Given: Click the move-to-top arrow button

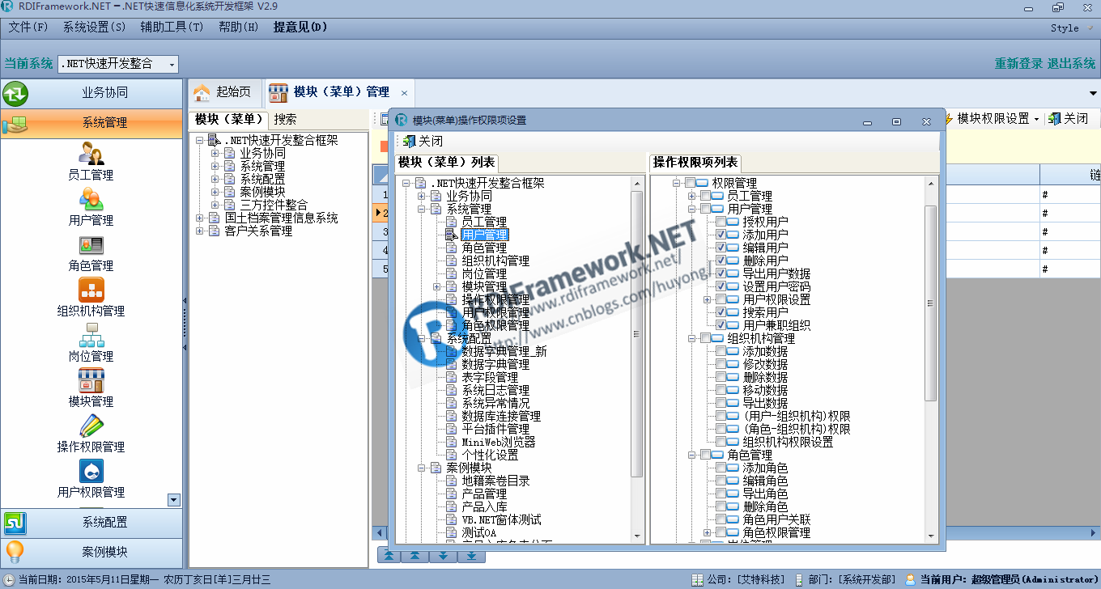Looking at the screenshot, I should [389, 556].
